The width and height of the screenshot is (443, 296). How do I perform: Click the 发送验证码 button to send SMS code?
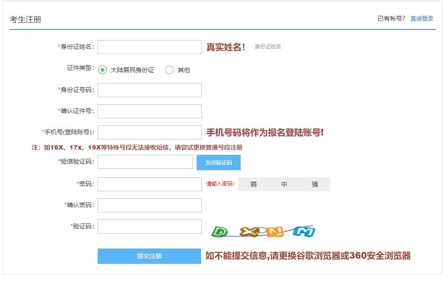[x=218, y=163]
